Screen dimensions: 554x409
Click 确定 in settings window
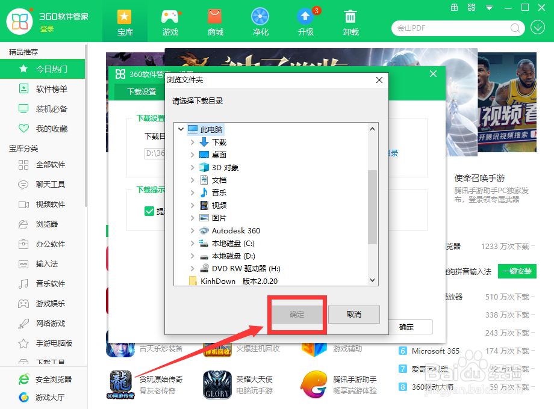(406, 327)
